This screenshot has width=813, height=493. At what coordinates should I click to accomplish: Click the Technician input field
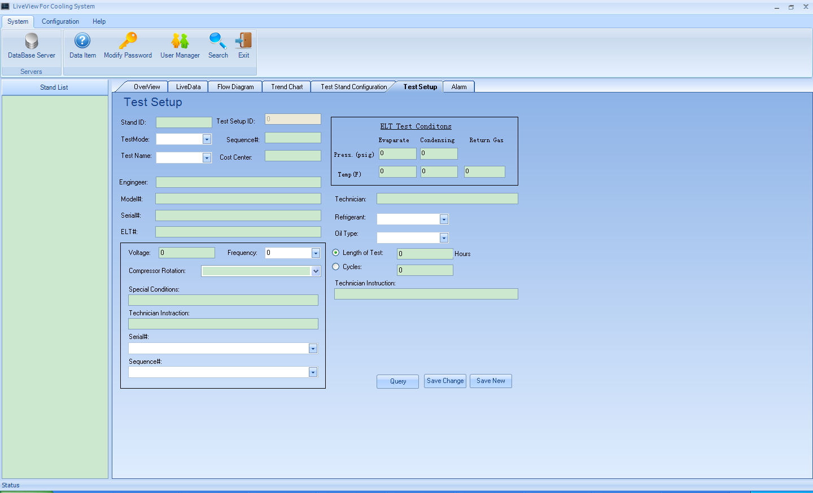coord(447,199)
